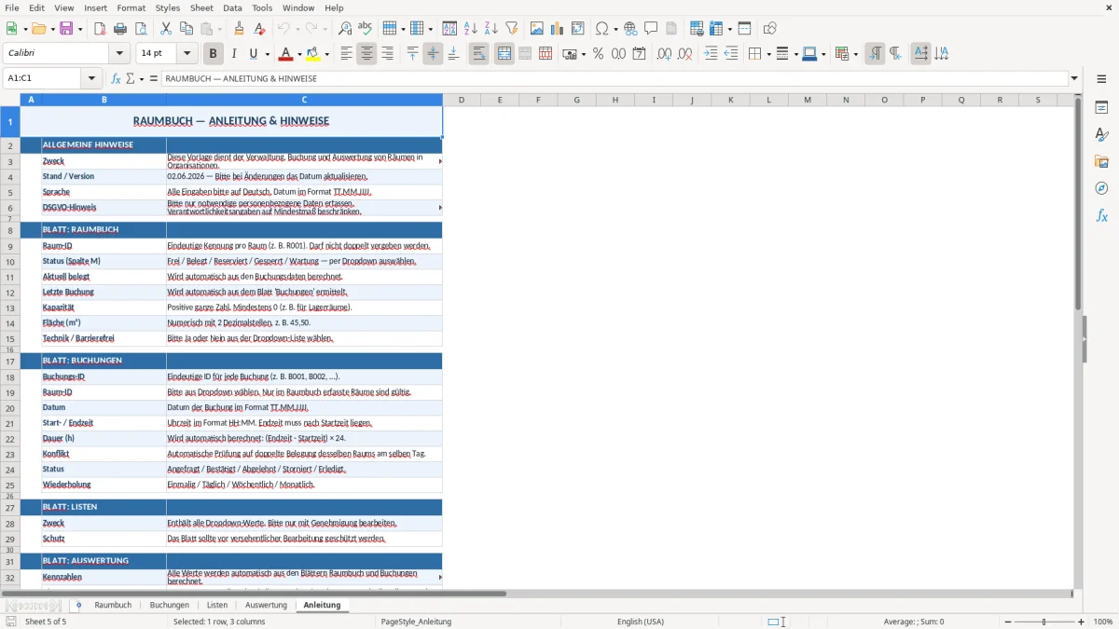Switch to the Listen sheet tab
The image size is (1119, 629).
(x=217, y=605)
